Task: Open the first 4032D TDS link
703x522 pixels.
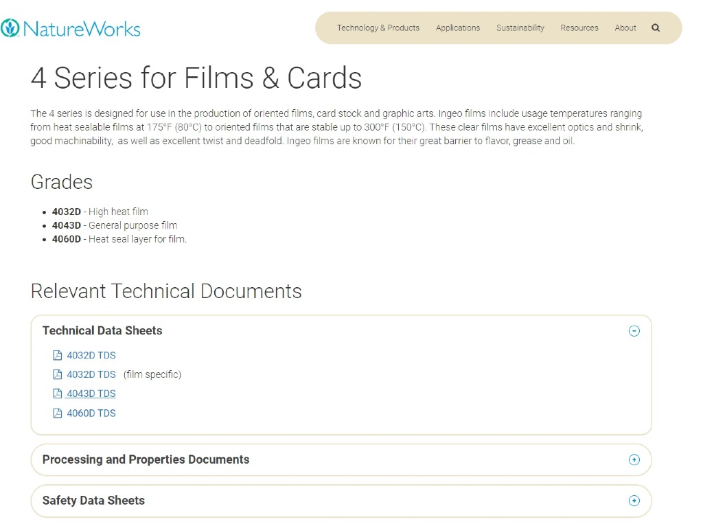Action: tap(91, 355)
